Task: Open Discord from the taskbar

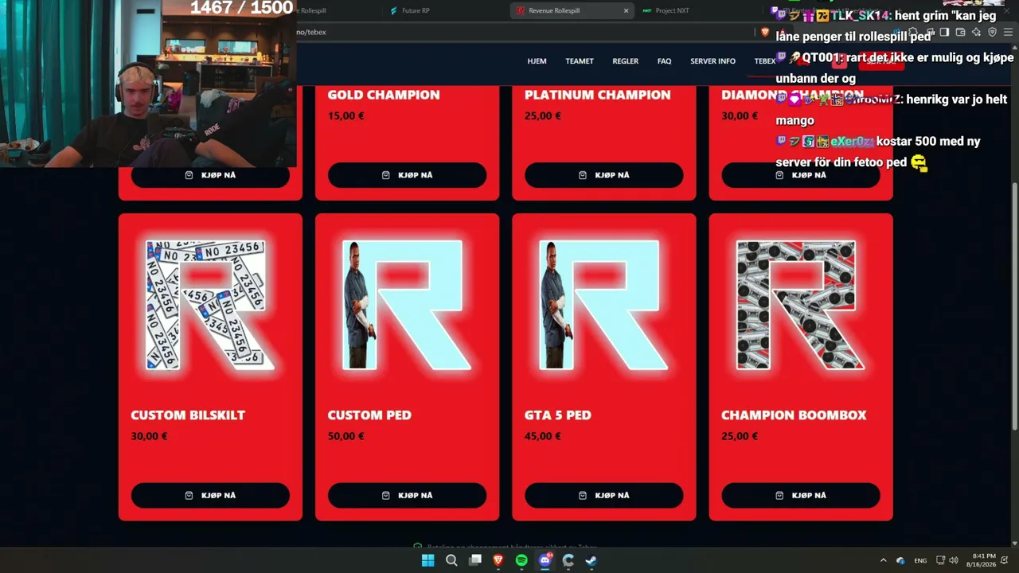Action: 545,560
